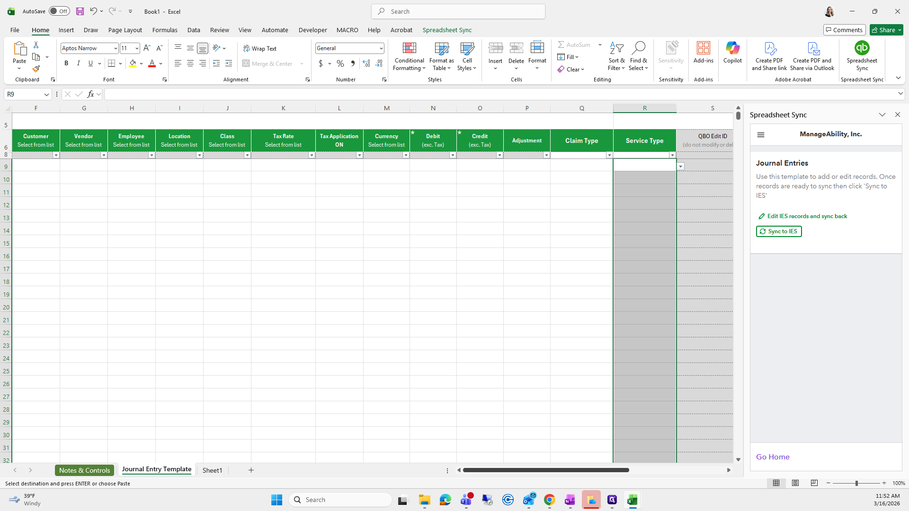This screenshot has height=511, width=909.
Task: Open the Copilot button
Action: click(x=732, y=52)
